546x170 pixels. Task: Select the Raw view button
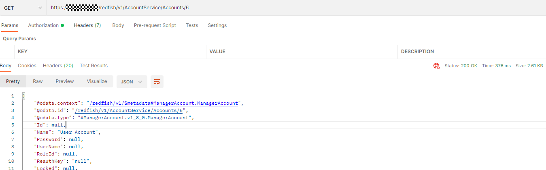coord(38,81)
